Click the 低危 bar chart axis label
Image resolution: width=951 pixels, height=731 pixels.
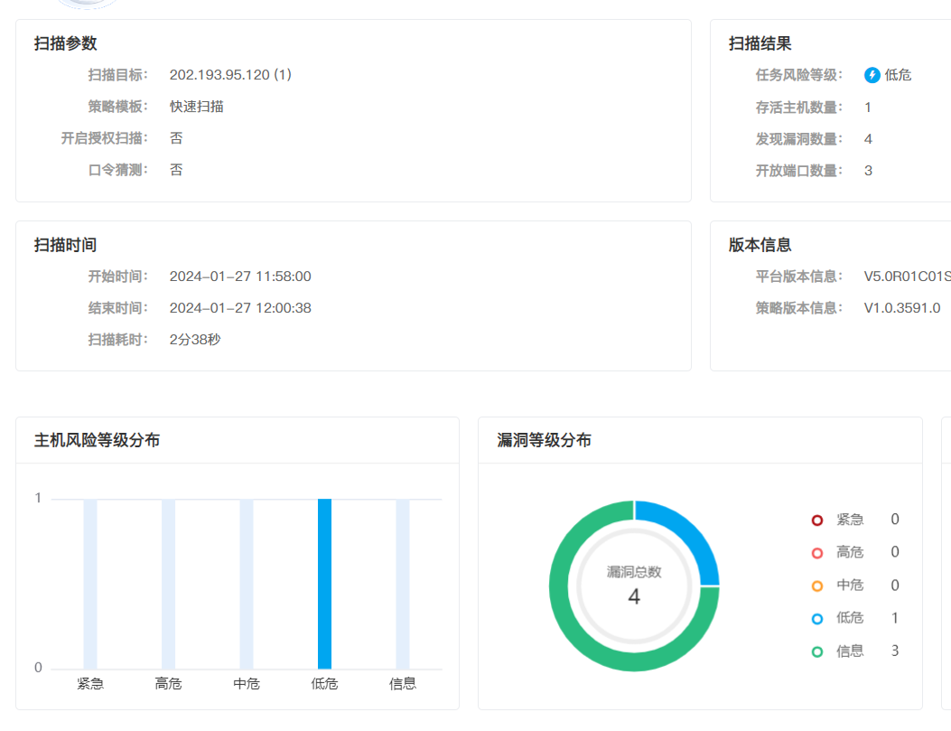pyautogui.click(x=324, y=684)
